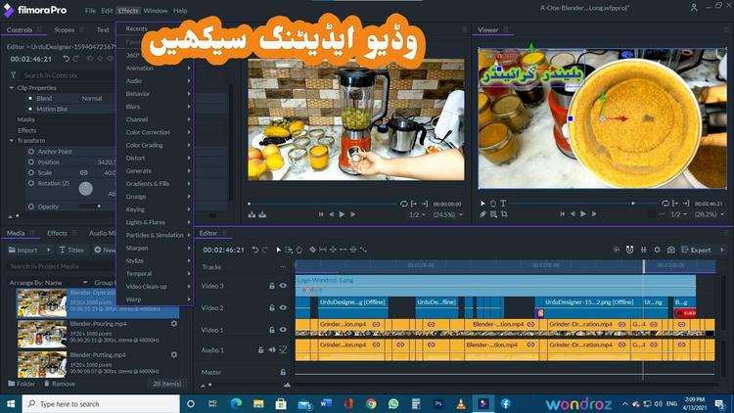Screen dimensions: 734x413
Task: Select the arrow Select tool in the Viewer
Action: coord(482,204)
